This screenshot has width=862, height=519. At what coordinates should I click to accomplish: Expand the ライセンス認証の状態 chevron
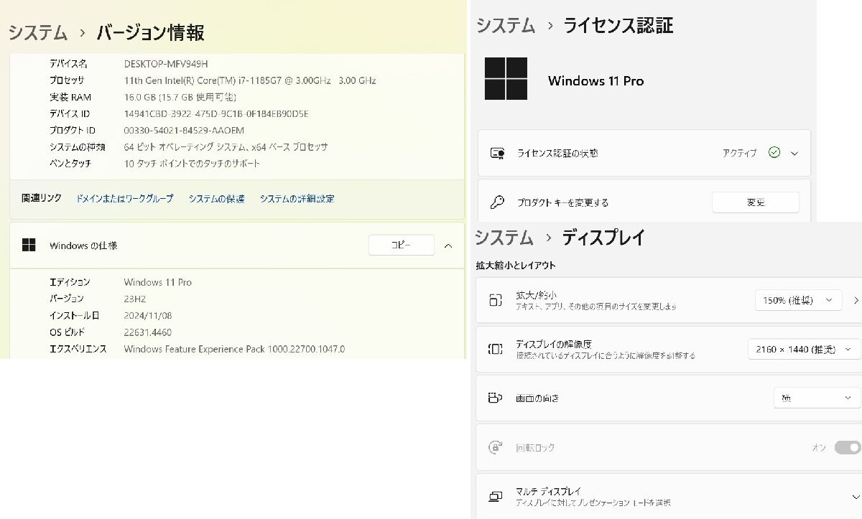[794, 153]
